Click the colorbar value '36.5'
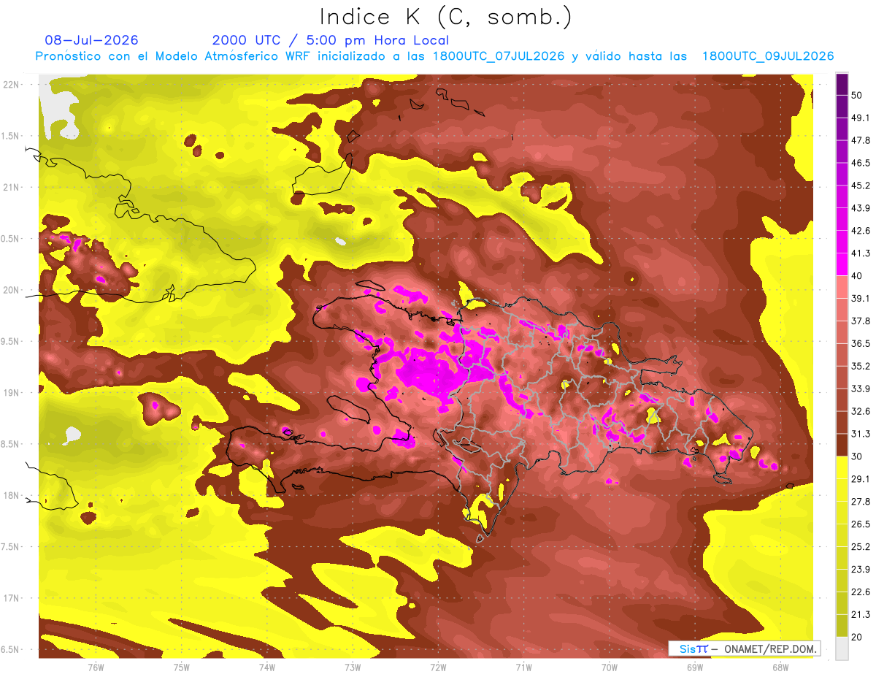876x677 pixels. [x=861, y=343]
